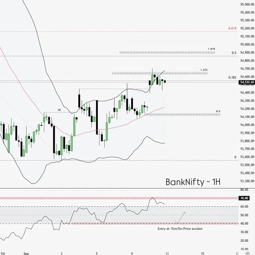Click the RSI 50.00 scale label

pyautogui.click(x=244, y=215)
